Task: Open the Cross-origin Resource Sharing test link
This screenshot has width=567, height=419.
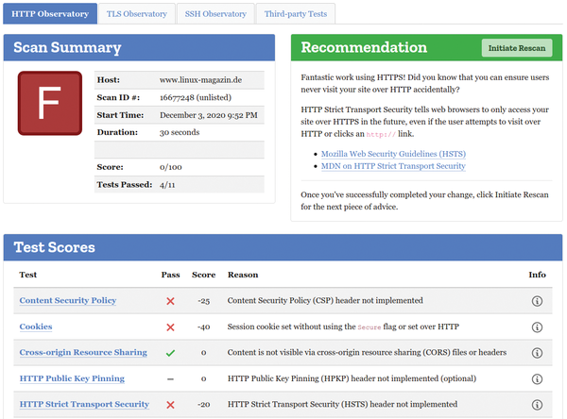Action: tap(83, 353)
